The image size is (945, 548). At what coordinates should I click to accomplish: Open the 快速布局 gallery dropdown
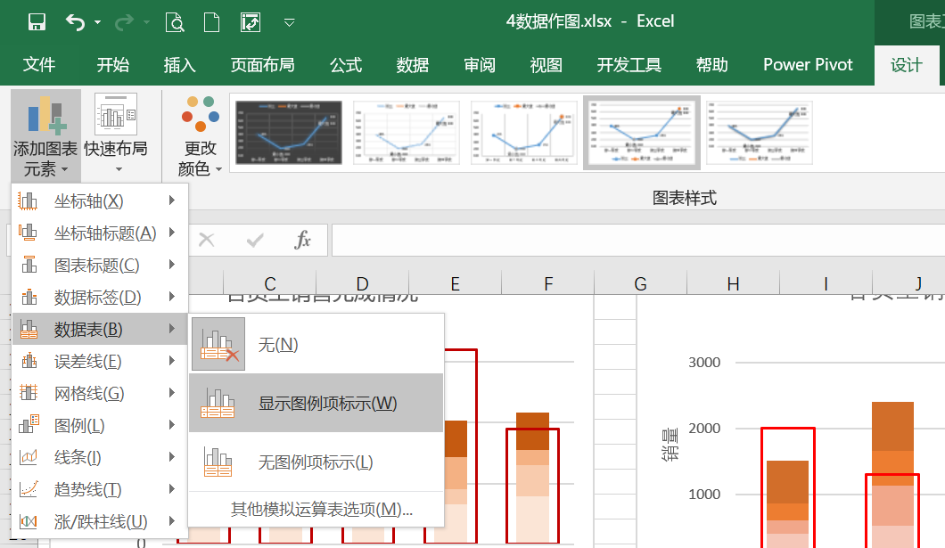116,135
